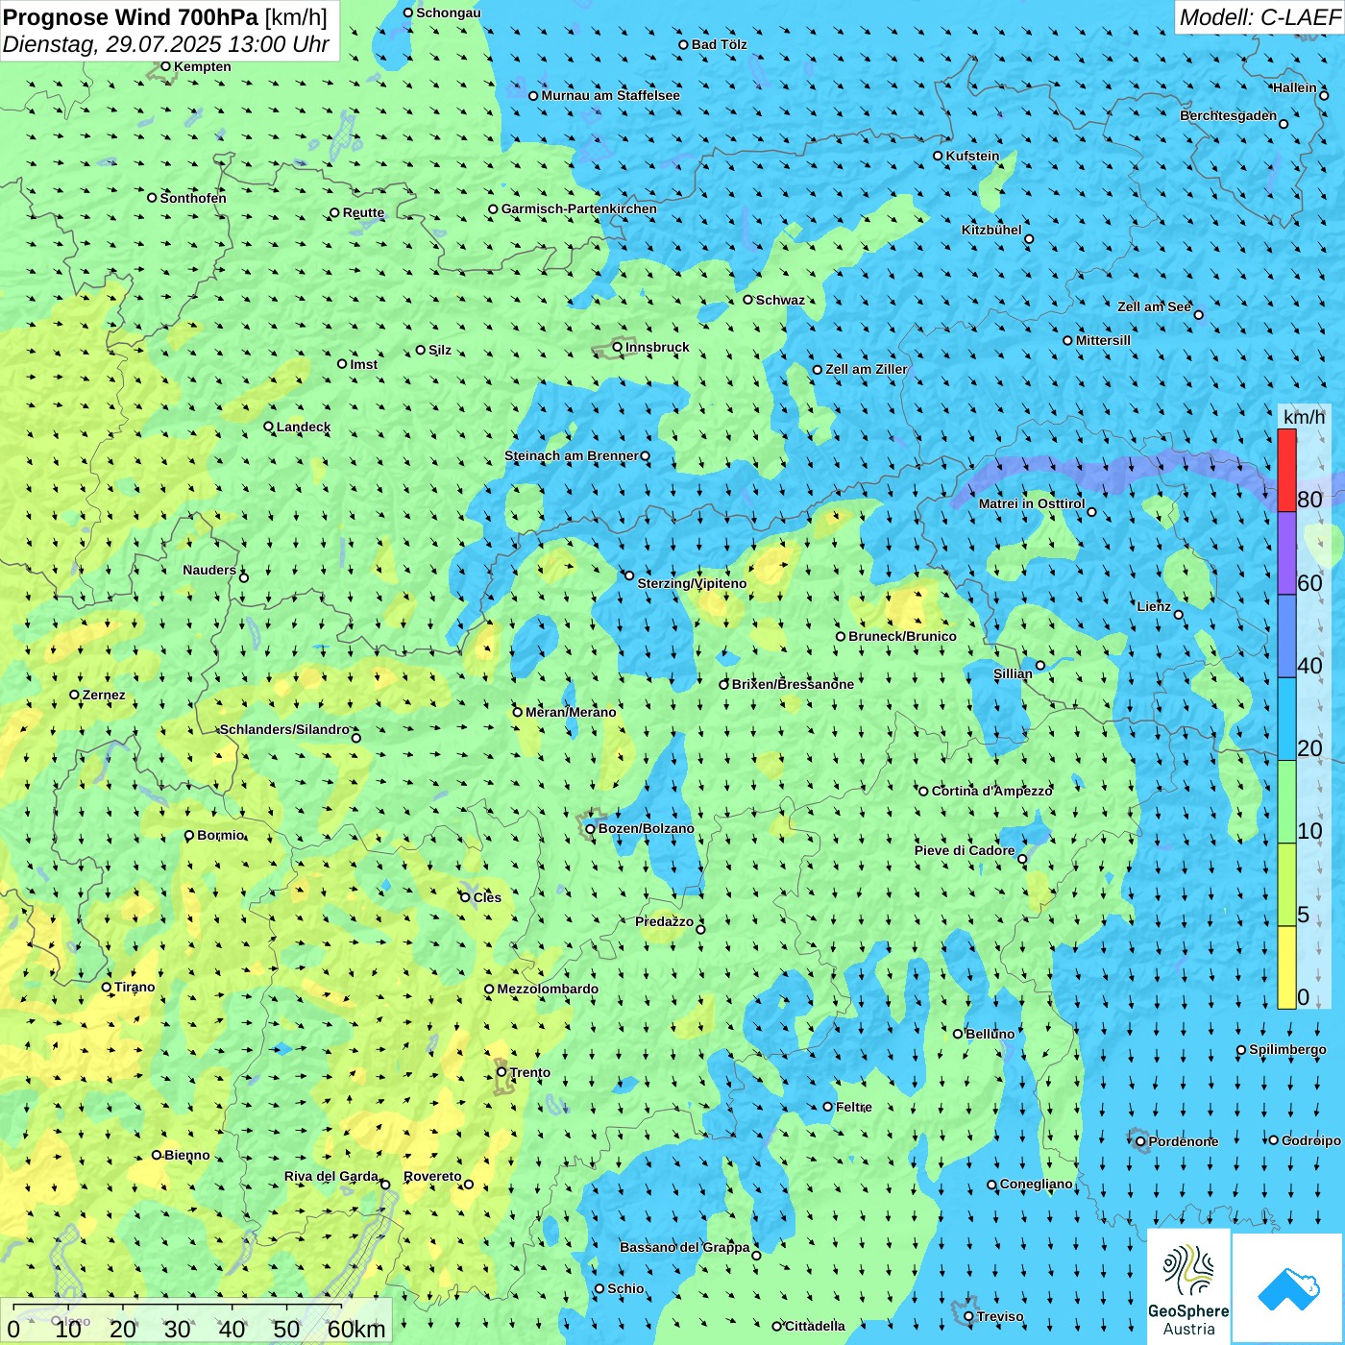Click the Innsbruck city marker
The image size is (1345, 1345).
(618, 347)
